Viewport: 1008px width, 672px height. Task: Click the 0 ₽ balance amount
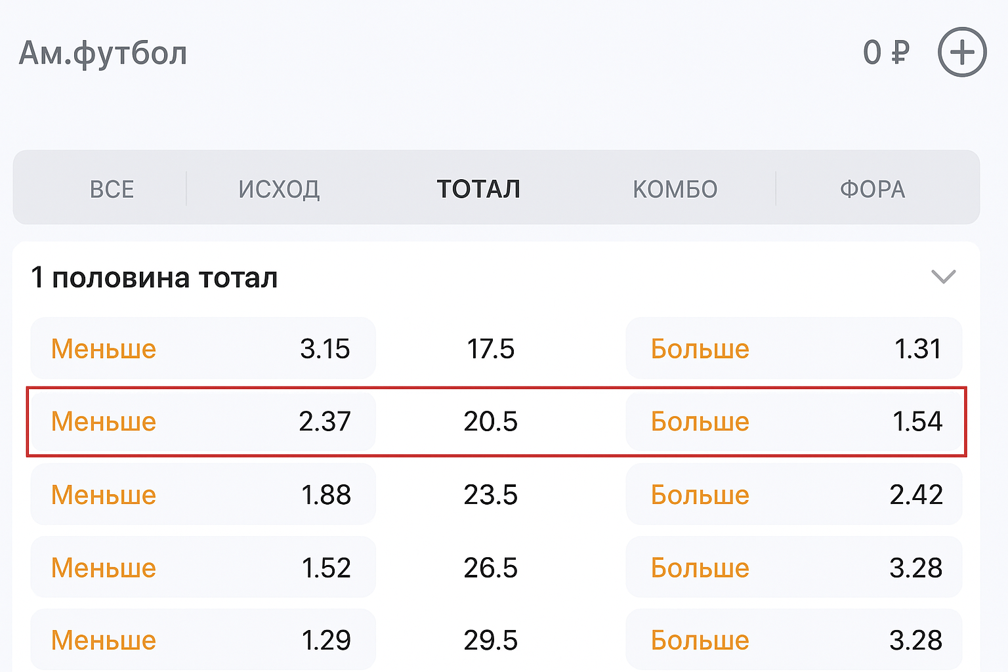point(886,52)
